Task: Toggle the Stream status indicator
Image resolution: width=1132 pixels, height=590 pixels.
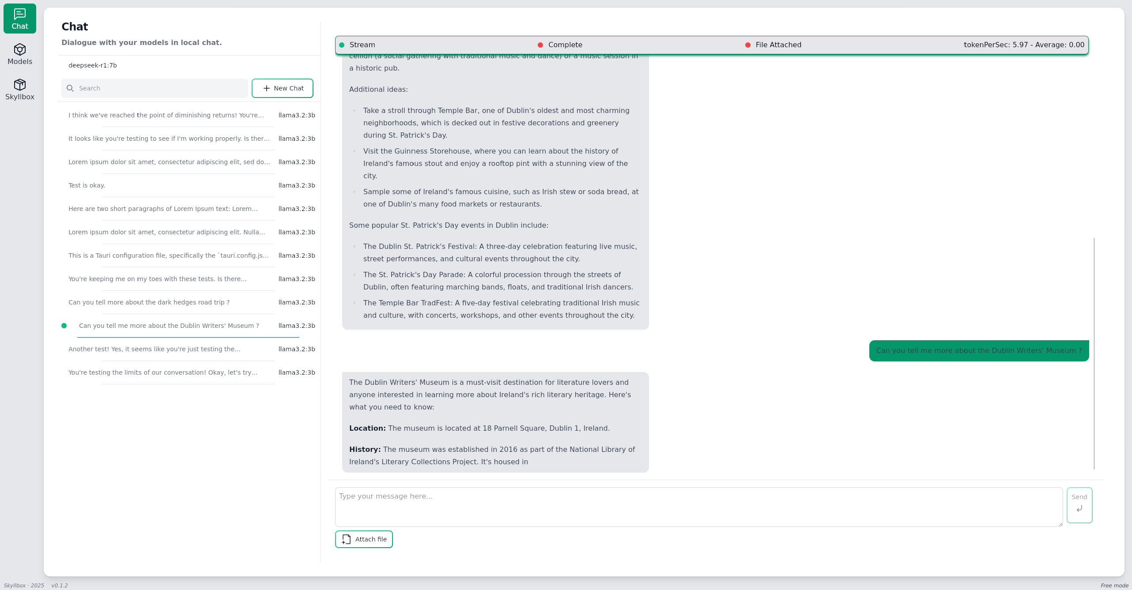Action: tap(342, 45)
